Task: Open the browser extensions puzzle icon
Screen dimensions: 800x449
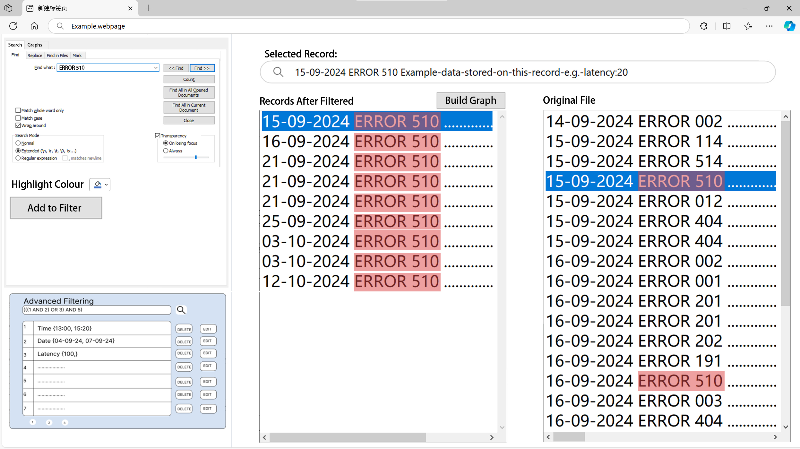Action: click(704, 26)
